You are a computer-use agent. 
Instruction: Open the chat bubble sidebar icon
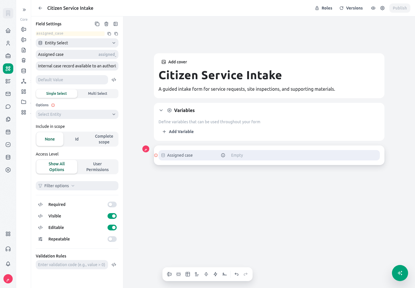coord(8,107)
